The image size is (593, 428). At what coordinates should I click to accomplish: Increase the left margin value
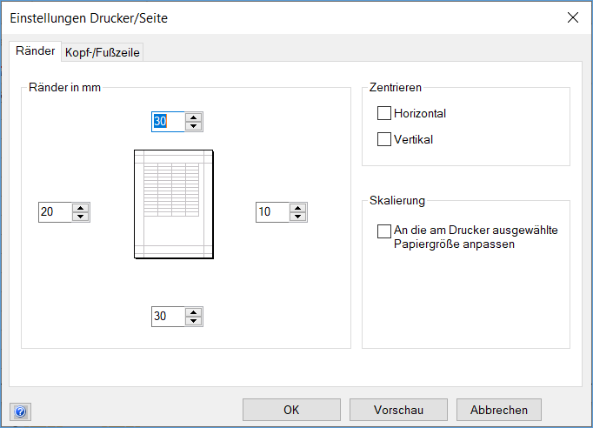click(81, 208)
